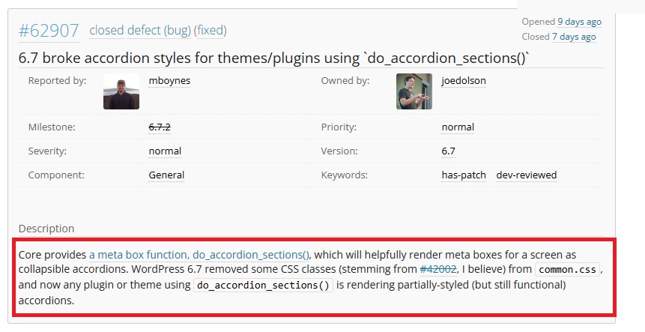Open ticket number #62907 link

point(49,31)
